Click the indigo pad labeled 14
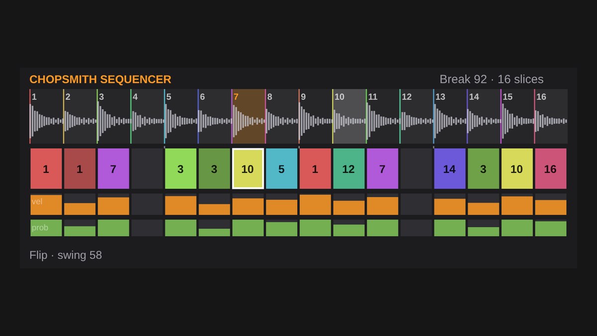This screenshot has width=597, height=336. pyautogui.click(x=450, y=169)
